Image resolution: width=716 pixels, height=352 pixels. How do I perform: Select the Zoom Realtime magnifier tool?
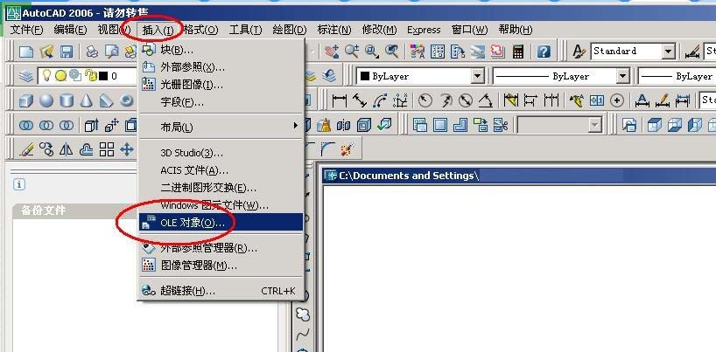(x=352, y=51)
